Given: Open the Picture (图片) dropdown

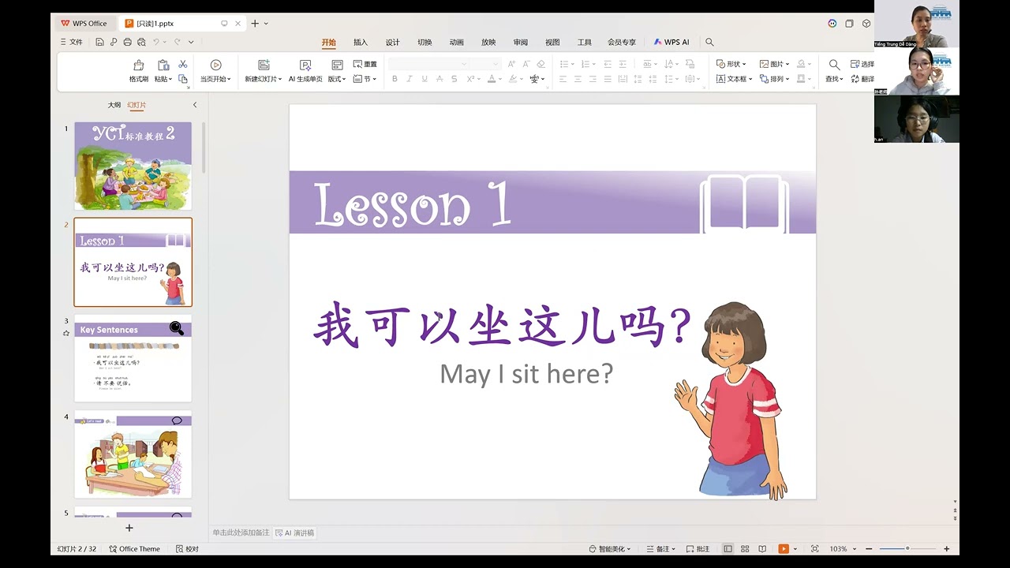Looking at the screenshot, I should (775, 64).
